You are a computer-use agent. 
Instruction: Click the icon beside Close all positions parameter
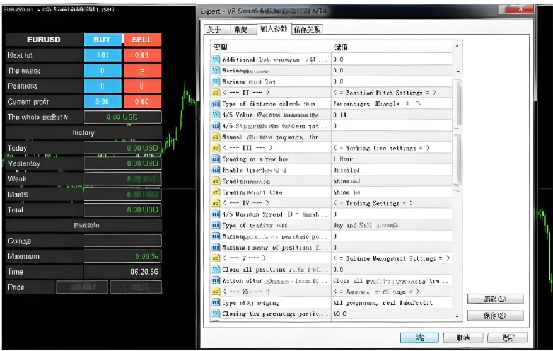point(216,269)
